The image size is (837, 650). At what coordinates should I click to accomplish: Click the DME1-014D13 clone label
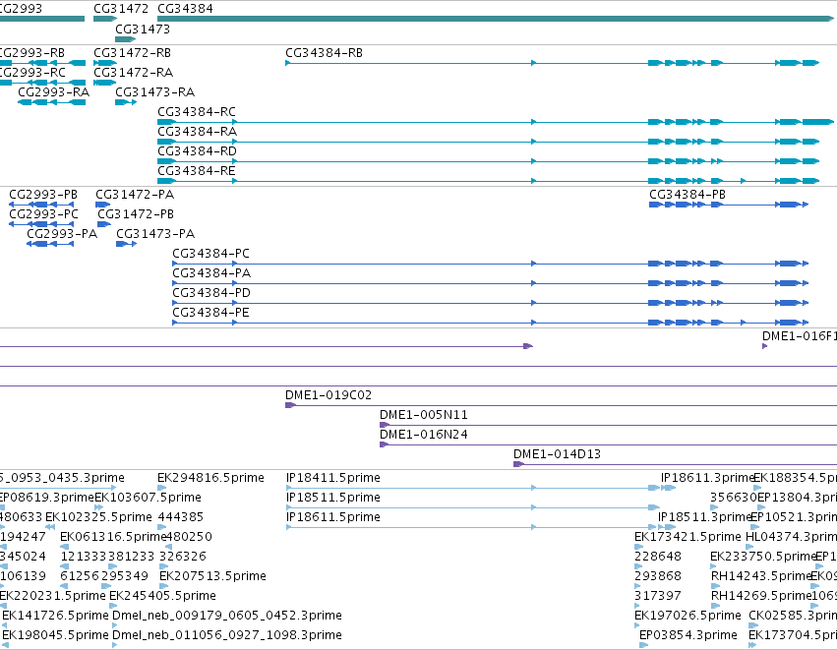[558, 454]
